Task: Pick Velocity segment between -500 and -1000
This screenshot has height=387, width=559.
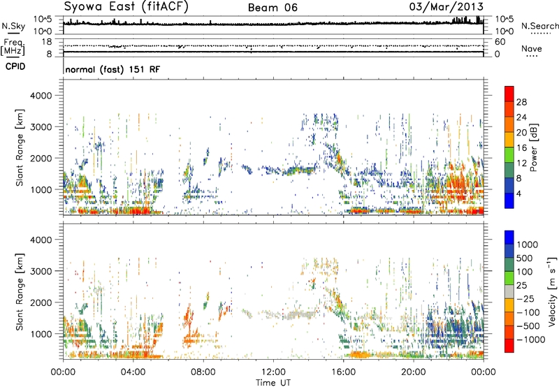Action: 509,333
